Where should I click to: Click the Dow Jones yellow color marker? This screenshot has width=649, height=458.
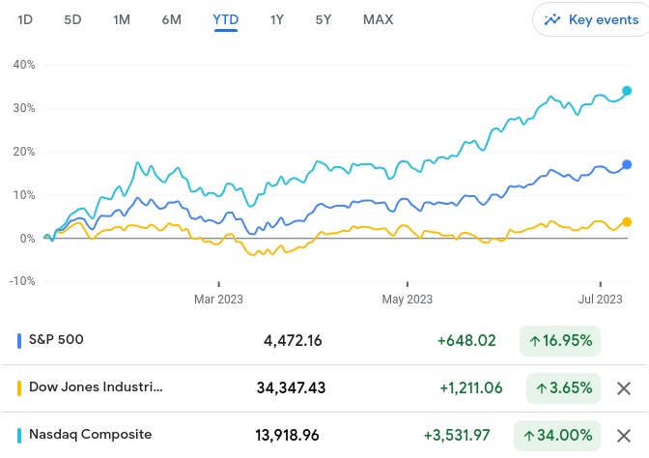click(19, 388)
